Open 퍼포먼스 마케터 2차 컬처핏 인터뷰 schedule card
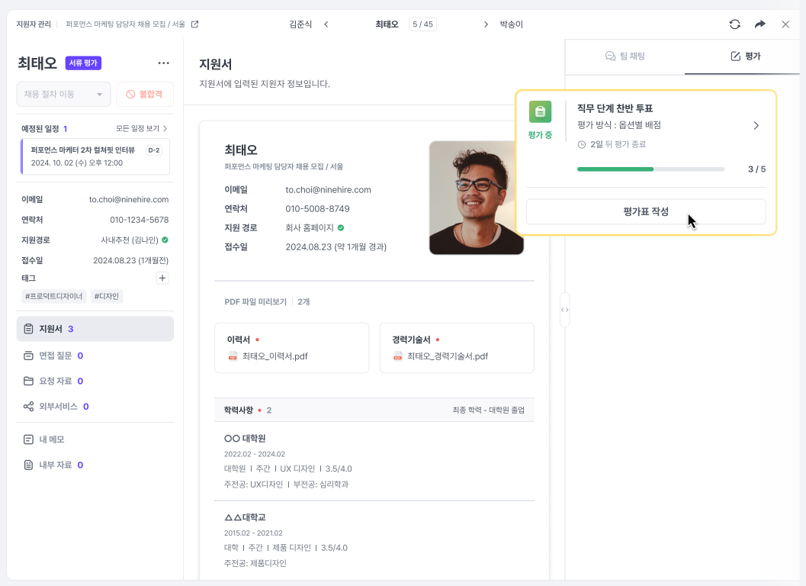Screen dimensions: 806x586 95,156
